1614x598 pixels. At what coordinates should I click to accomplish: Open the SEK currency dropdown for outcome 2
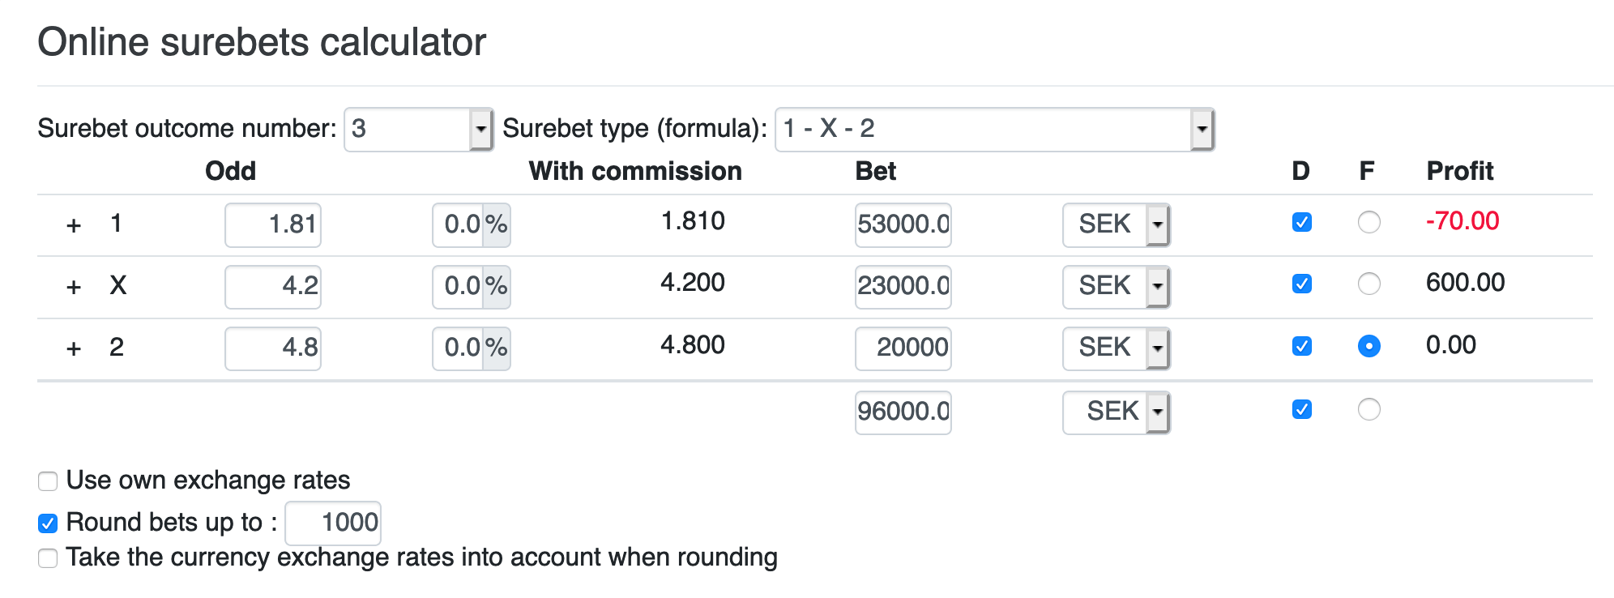coord(1159,348)
